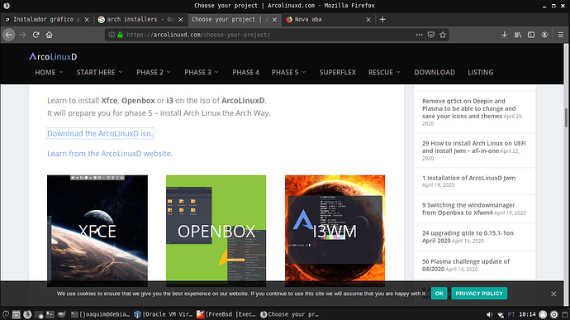The width and height of the screenshot is (570, 320).
Task: Bookmark this page with the star
Action: tap(443, 35)
